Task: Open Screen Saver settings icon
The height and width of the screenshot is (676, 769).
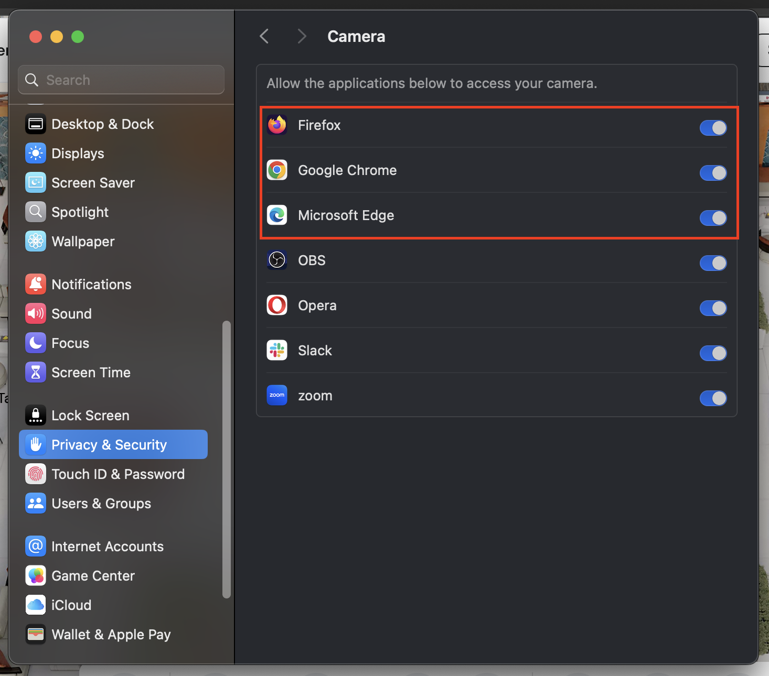Action: pyautogui.click(x=36, y=183)
